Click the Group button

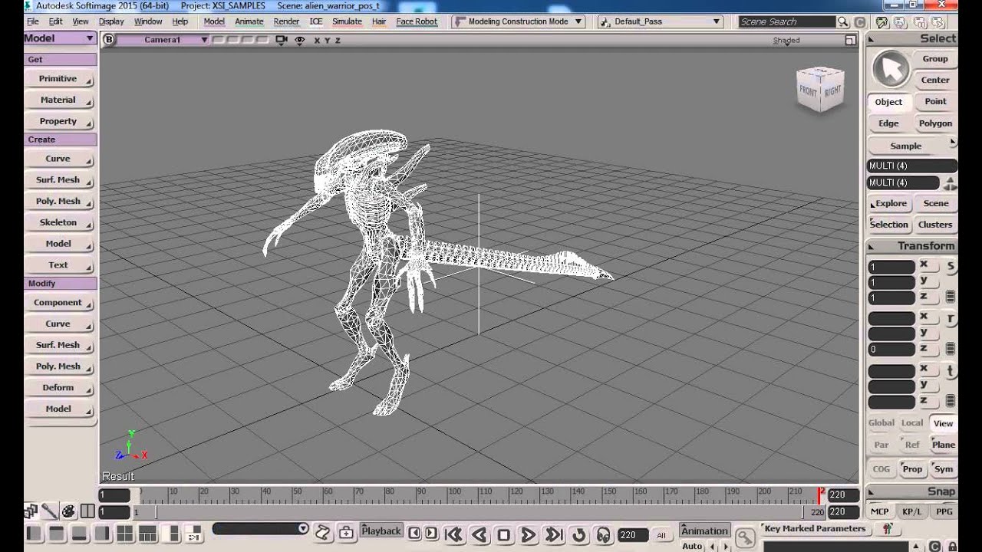tap(935, 59)
